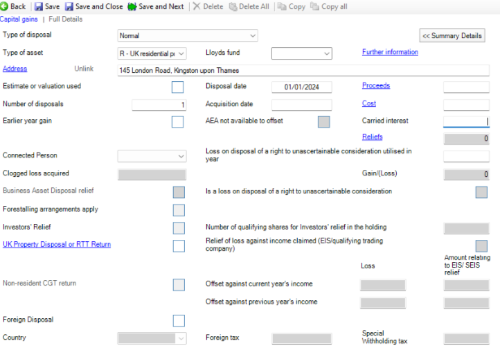Click the address field showing 145 London Road

point(303,70)
